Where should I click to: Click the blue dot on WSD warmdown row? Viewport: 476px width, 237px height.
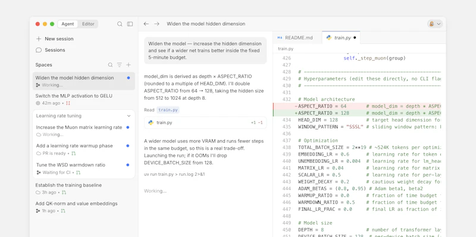127,165
